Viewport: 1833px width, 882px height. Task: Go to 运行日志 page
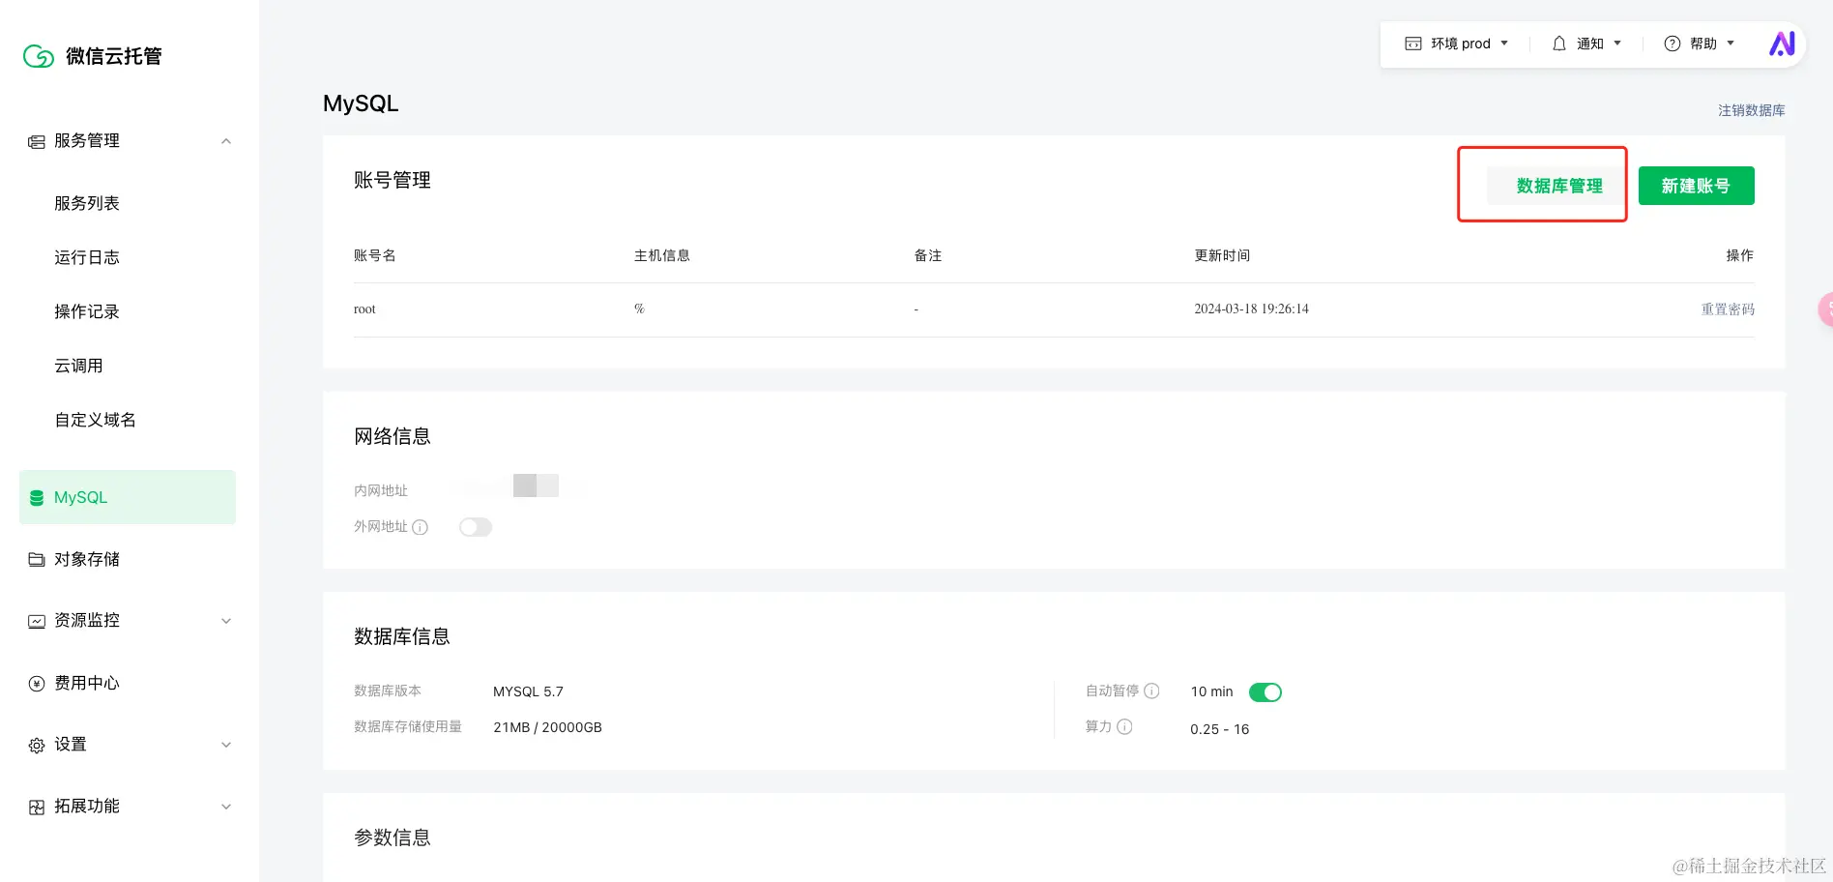[87, 257]
